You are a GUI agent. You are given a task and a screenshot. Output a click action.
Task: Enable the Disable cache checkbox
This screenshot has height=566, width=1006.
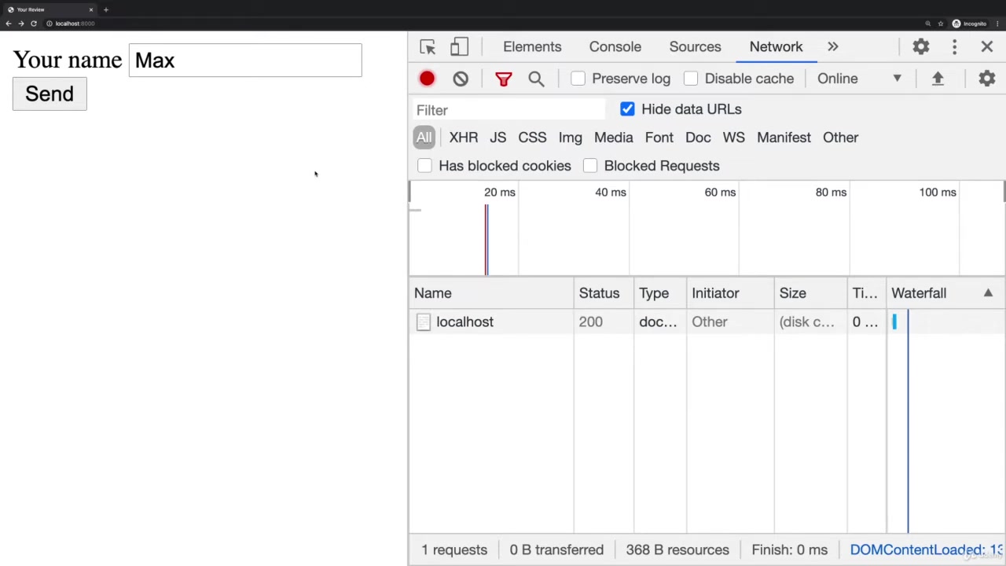pos(691,79)
